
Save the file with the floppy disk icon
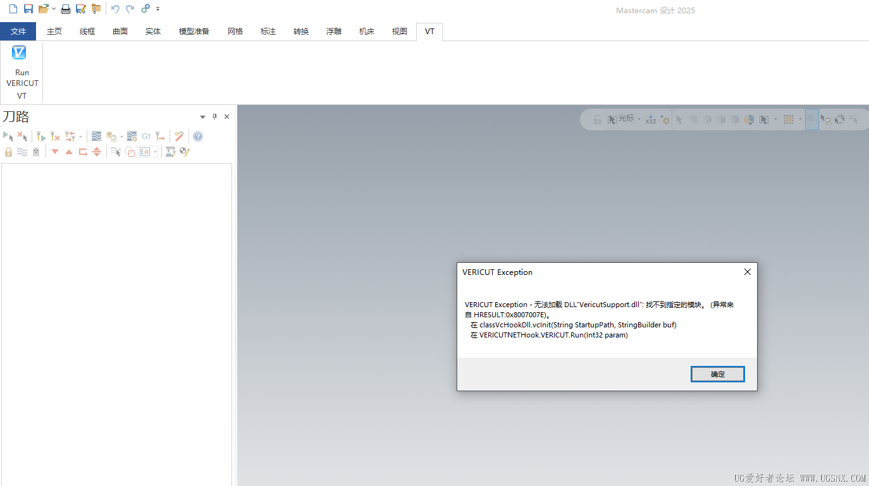click(28, 9)
